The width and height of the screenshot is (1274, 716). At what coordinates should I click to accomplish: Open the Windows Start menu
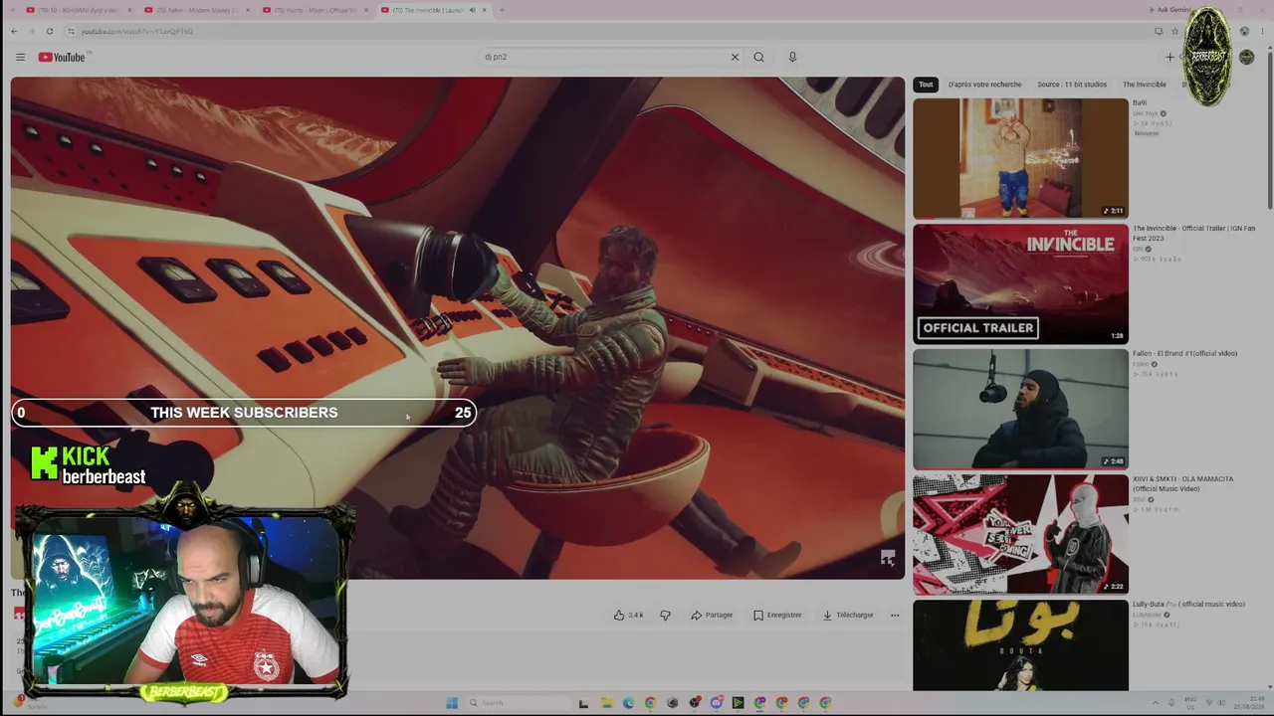pyautogui.click(x=451, y=703)
